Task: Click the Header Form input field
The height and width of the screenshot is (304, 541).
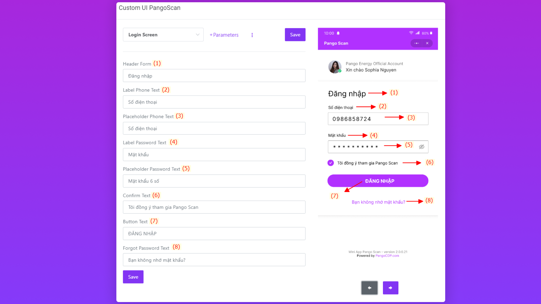Action: coord(214,76)
